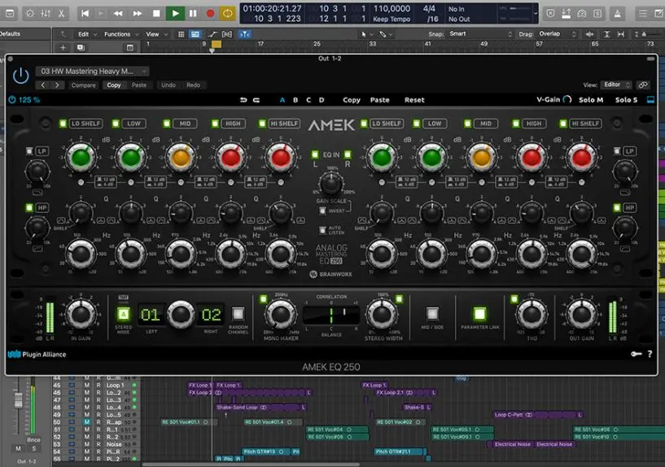Toggle the right channel HI SHELF band
The width and height of the screenshot is (665, 467).
tap(562, 124)
